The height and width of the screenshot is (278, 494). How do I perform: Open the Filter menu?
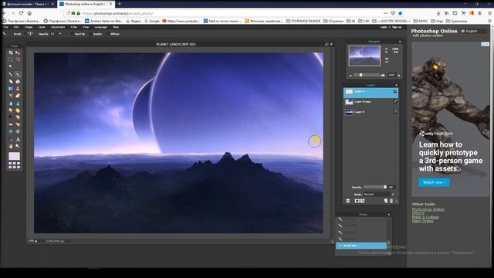(x=74, y=27)
